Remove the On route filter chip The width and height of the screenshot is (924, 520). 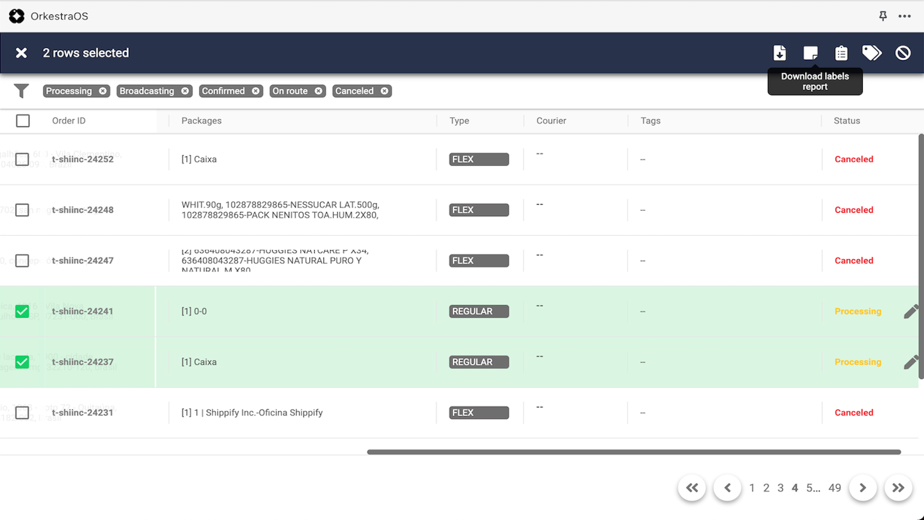[x=318, y=91]
